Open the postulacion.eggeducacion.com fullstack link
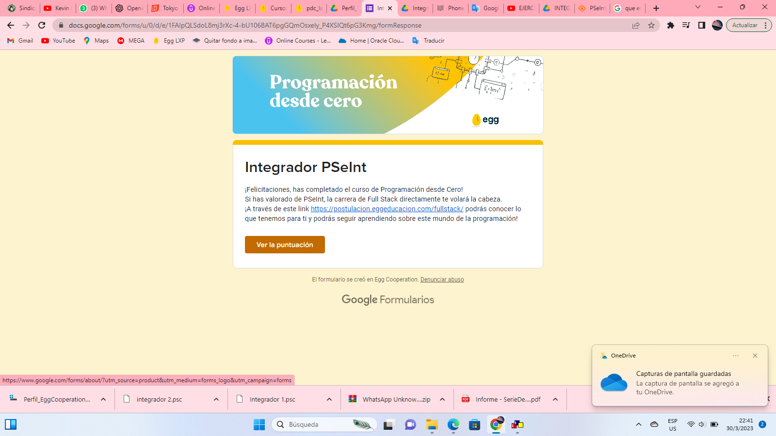 tap(387, 209)
